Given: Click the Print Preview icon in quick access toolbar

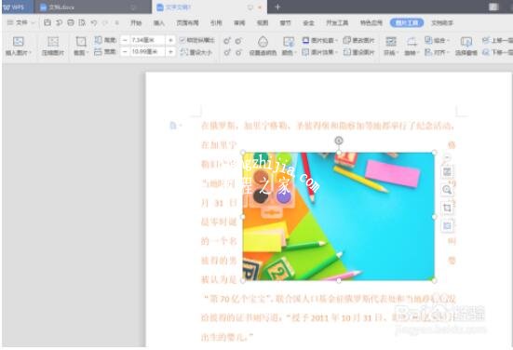Looking at the screenshot, I should (82, 22).
